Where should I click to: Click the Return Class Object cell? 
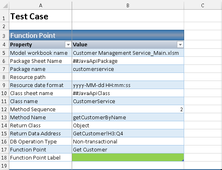pos(128,125)
